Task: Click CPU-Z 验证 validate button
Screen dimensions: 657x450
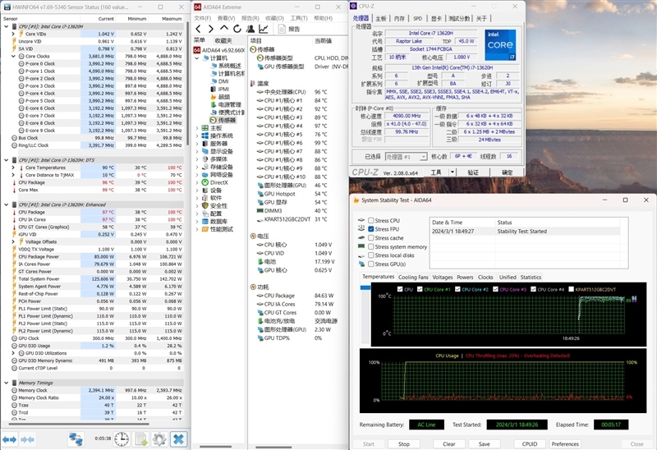Action: coord(473,172)
